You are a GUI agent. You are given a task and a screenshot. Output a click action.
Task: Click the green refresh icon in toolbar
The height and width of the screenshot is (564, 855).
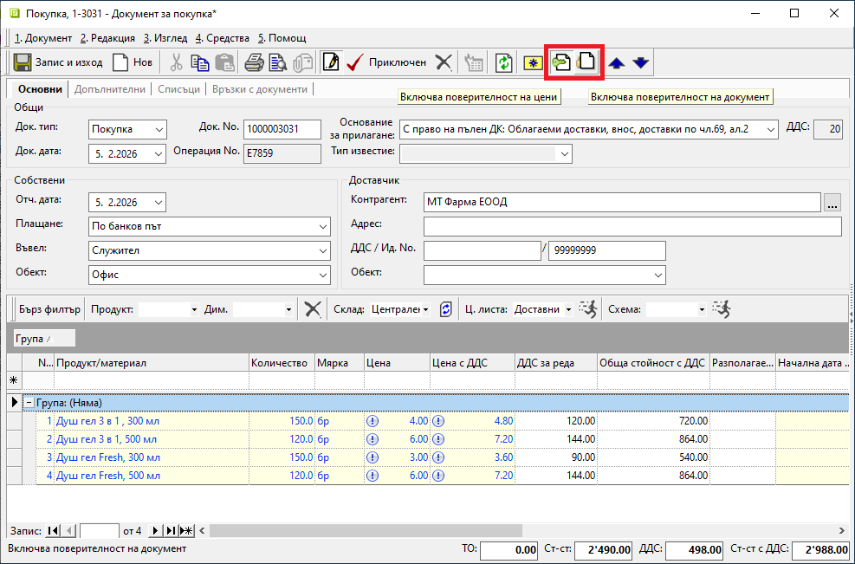[503, 62]
